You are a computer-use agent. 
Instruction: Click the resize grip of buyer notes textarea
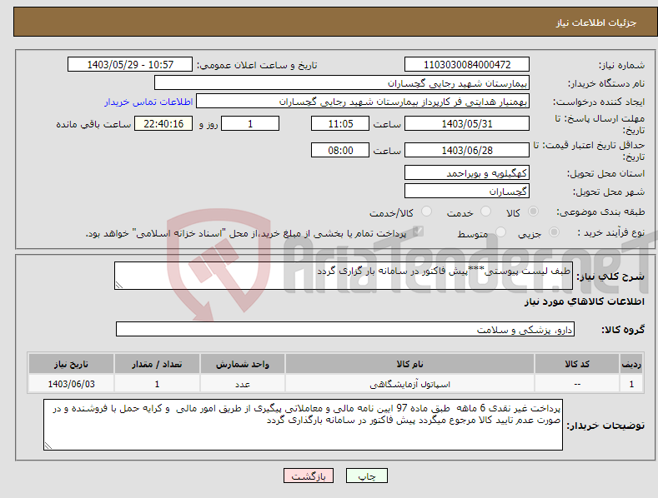pos(48,446)
